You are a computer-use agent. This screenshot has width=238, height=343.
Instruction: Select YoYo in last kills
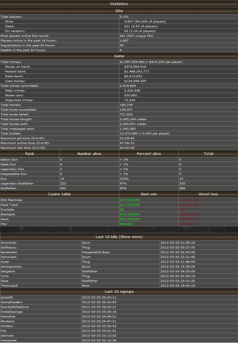click(5, 276)
